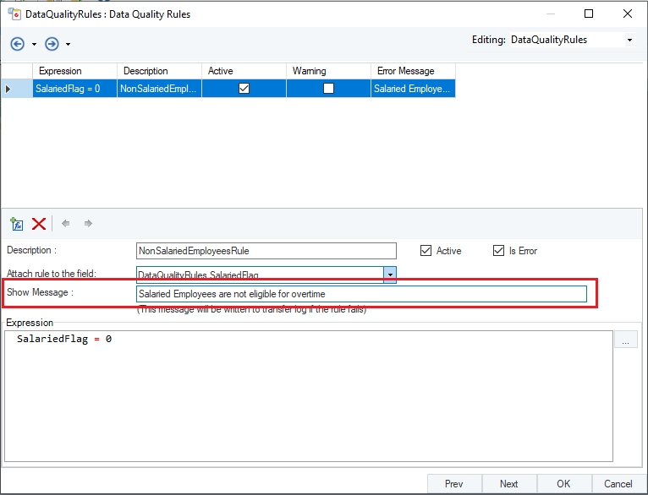The height and width of the screenshot is (495, 648).
Task: Click the back navigation arrow icon
Action: 18,43
